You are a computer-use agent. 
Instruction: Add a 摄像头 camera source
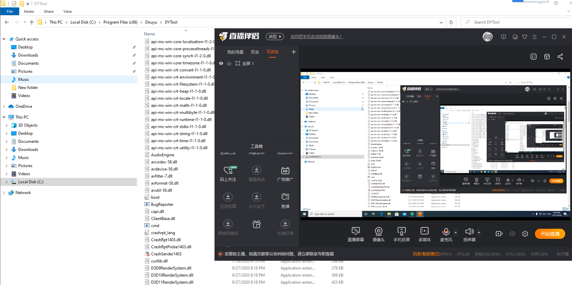tap(378, 234)
